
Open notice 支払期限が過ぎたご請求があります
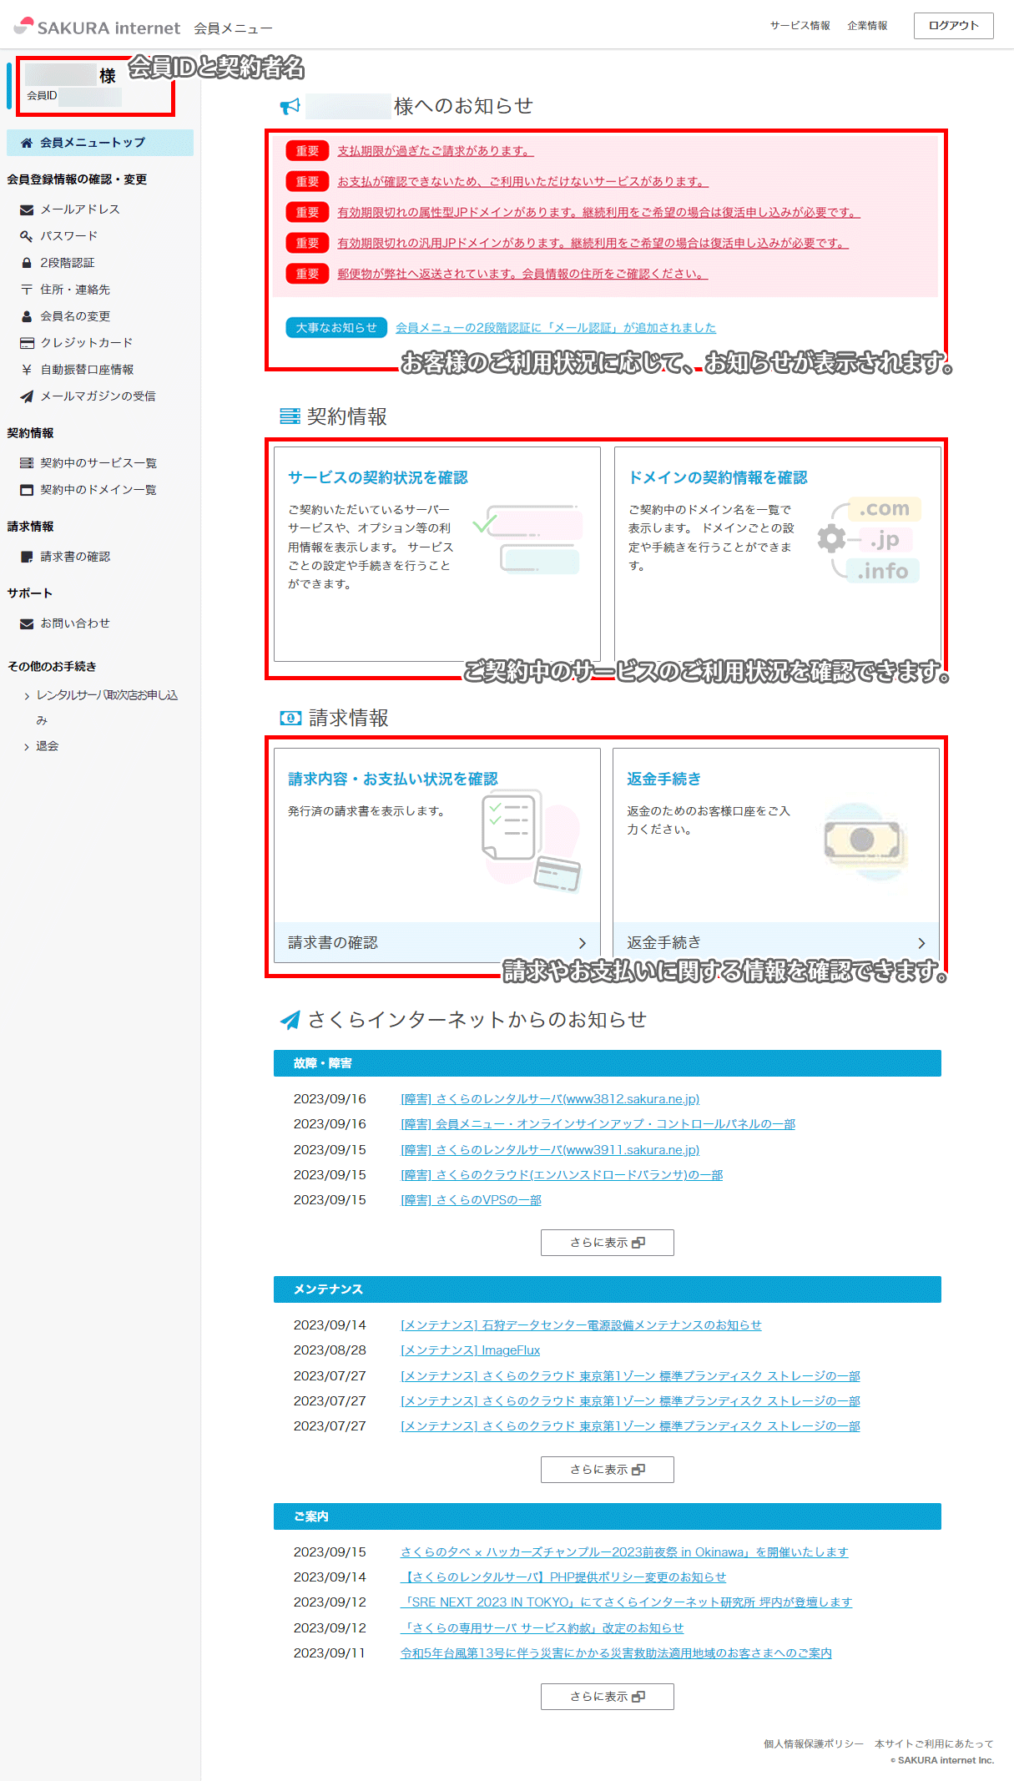436,151
